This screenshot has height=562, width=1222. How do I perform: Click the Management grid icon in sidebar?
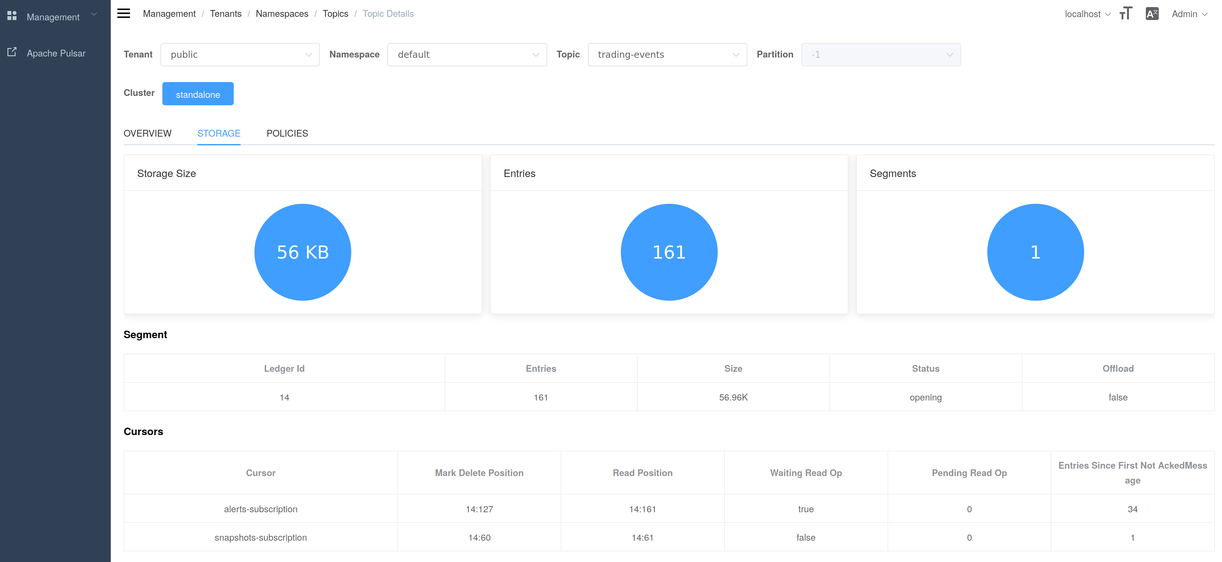point(12,16)
